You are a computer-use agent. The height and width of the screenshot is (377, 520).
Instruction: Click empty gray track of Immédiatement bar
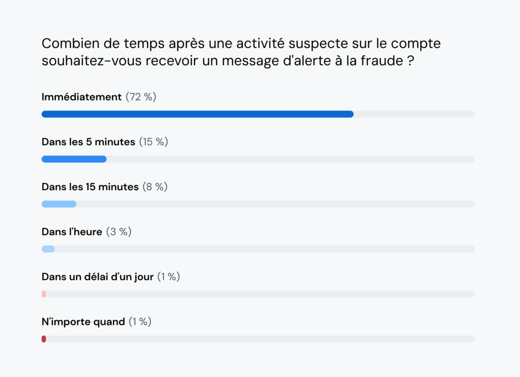(414, 114)
